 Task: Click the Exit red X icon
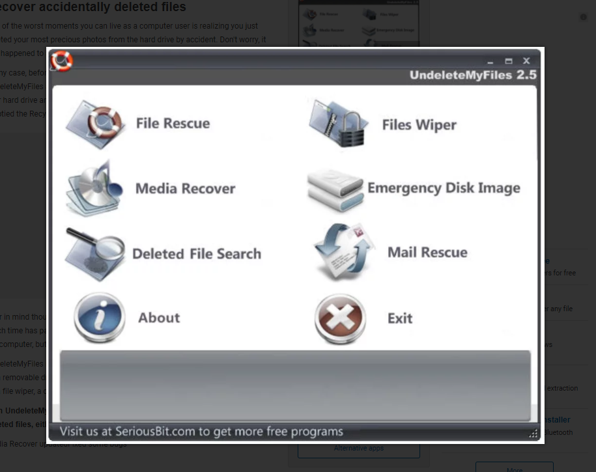click(341, 318)
